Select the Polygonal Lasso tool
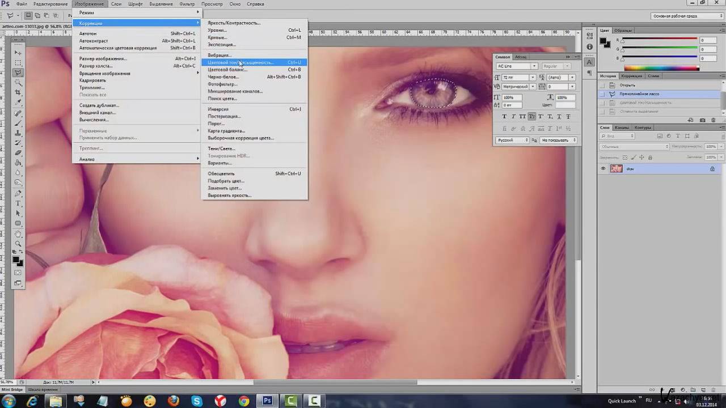 [18, 73]
